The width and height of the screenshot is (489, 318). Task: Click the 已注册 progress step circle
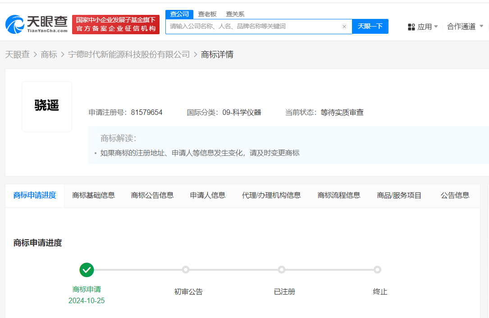[x=282, y=270]
